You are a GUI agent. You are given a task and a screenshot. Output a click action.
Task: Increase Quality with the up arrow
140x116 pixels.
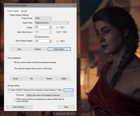50,26
